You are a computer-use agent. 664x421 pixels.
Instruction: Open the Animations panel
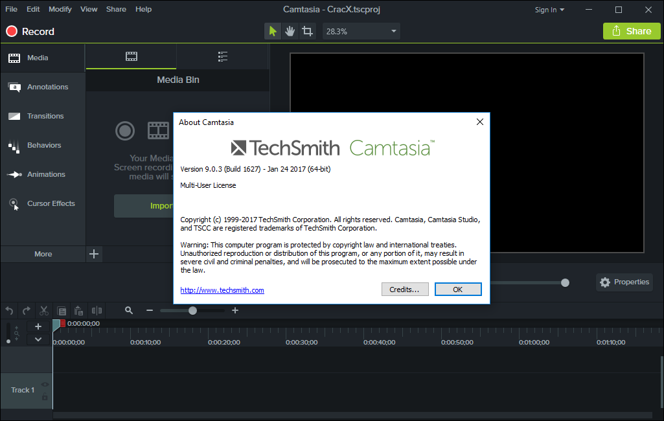point(43,174)
